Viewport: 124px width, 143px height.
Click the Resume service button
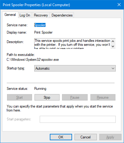click(103, 97)
